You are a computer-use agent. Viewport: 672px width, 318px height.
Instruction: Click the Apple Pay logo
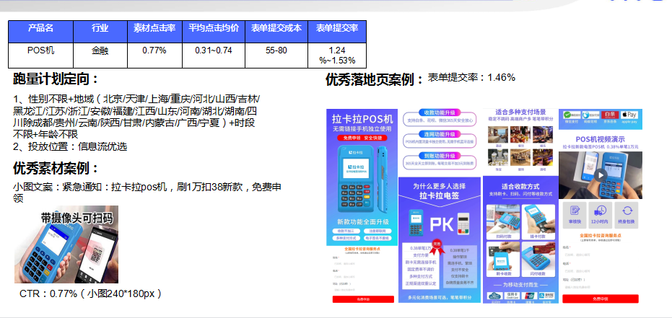pos(629,115)
